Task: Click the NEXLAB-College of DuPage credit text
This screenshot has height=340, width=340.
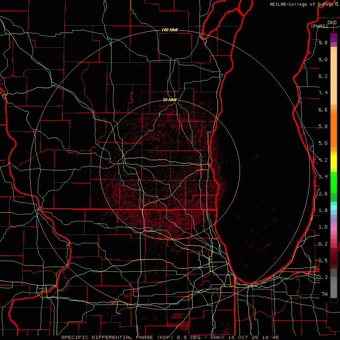Action: [301, 4]
